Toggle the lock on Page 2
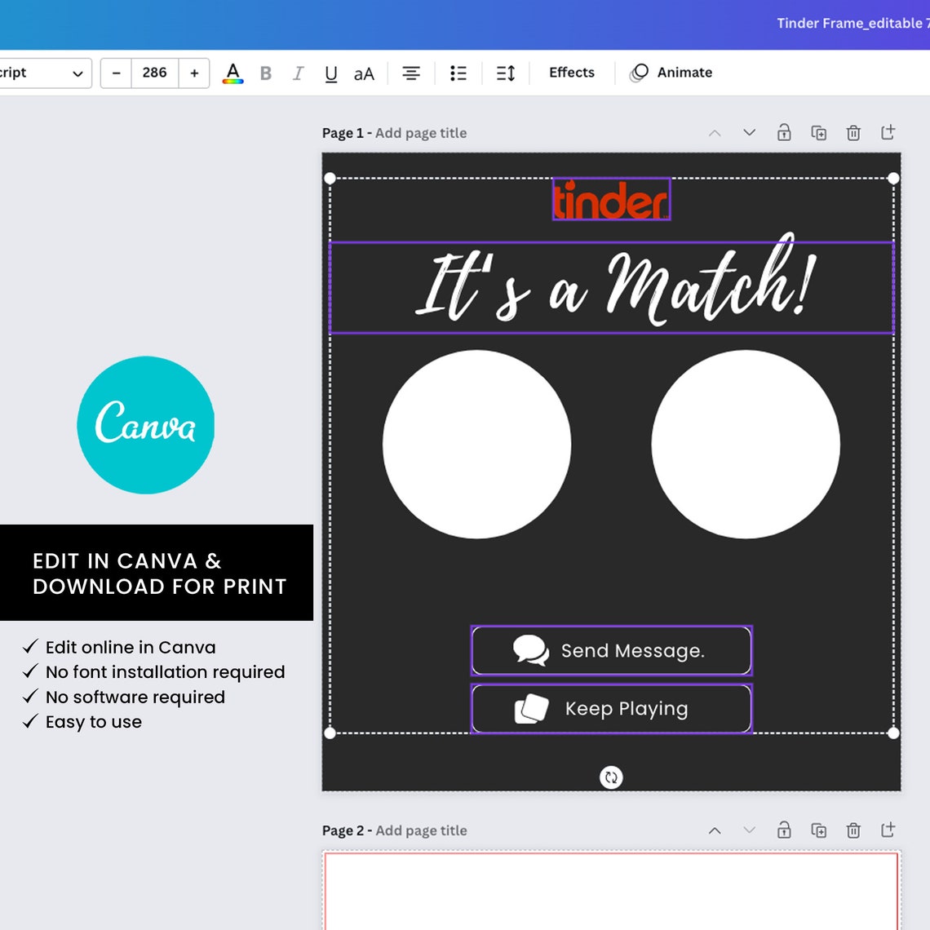Image resolution: width=930 pixels, height=930 pixels. (x=784, y=830)
